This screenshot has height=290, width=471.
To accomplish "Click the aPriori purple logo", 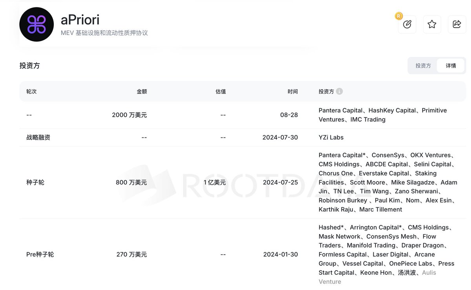I will (x=37, y=24).
